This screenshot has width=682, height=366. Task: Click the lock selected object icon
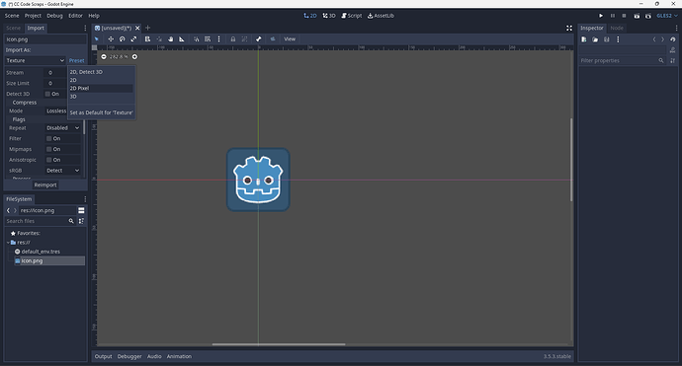tap(233, 39)
